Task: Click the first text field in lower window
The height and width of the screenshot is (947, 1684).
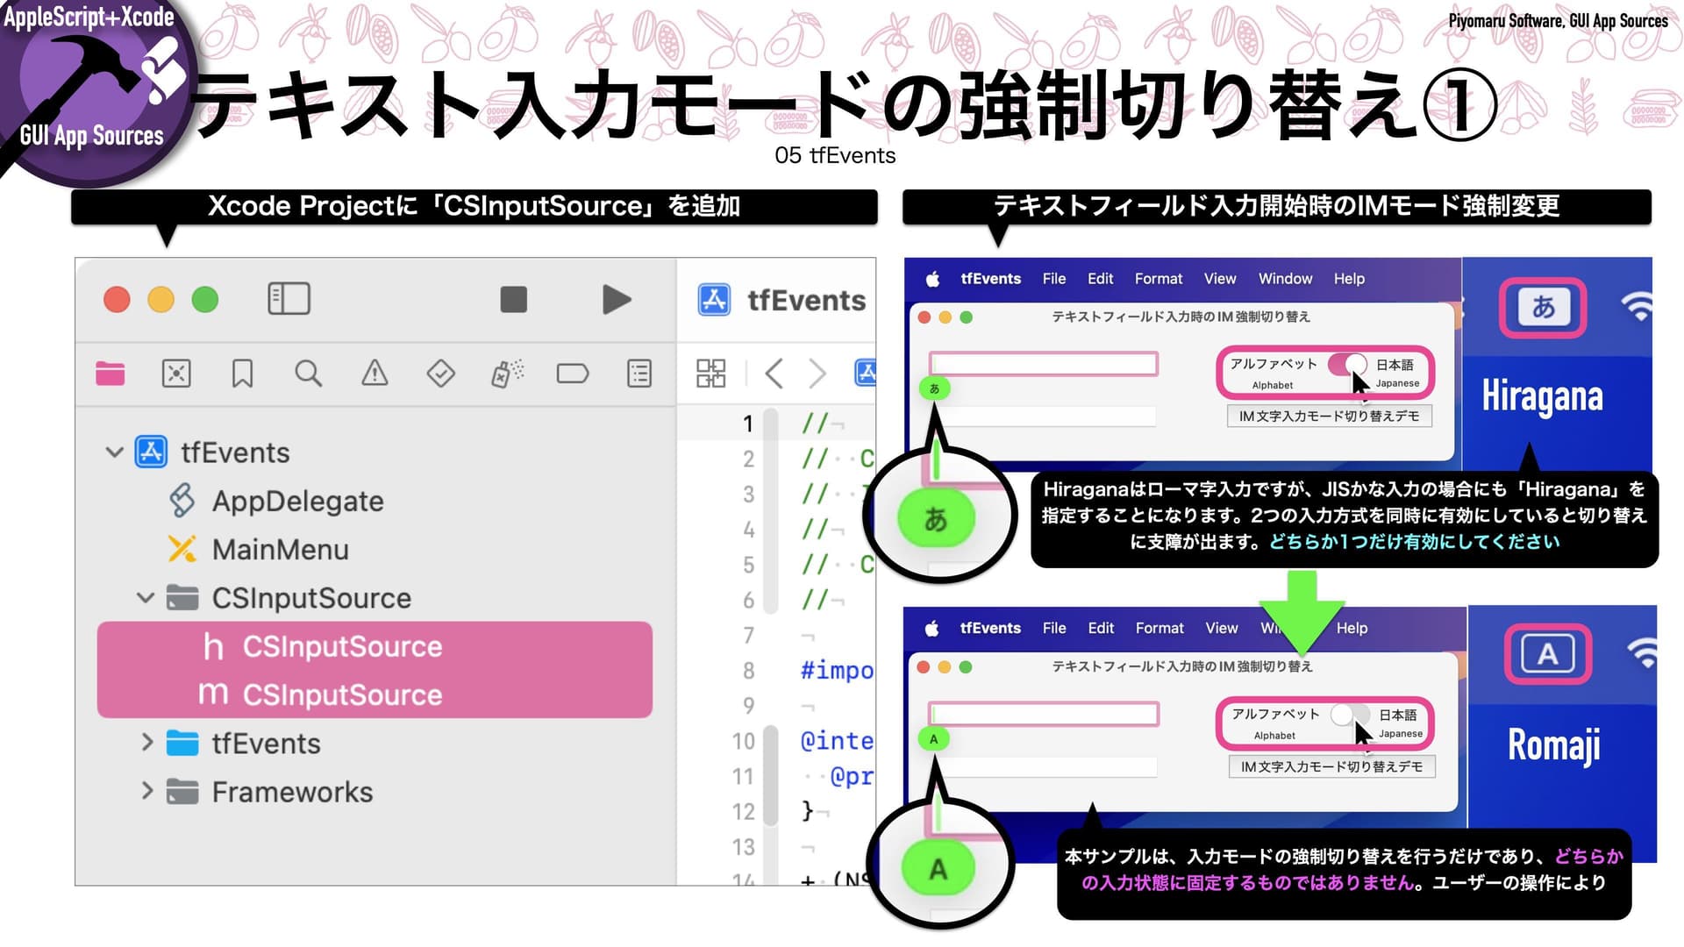Action: click(1044, 714)
